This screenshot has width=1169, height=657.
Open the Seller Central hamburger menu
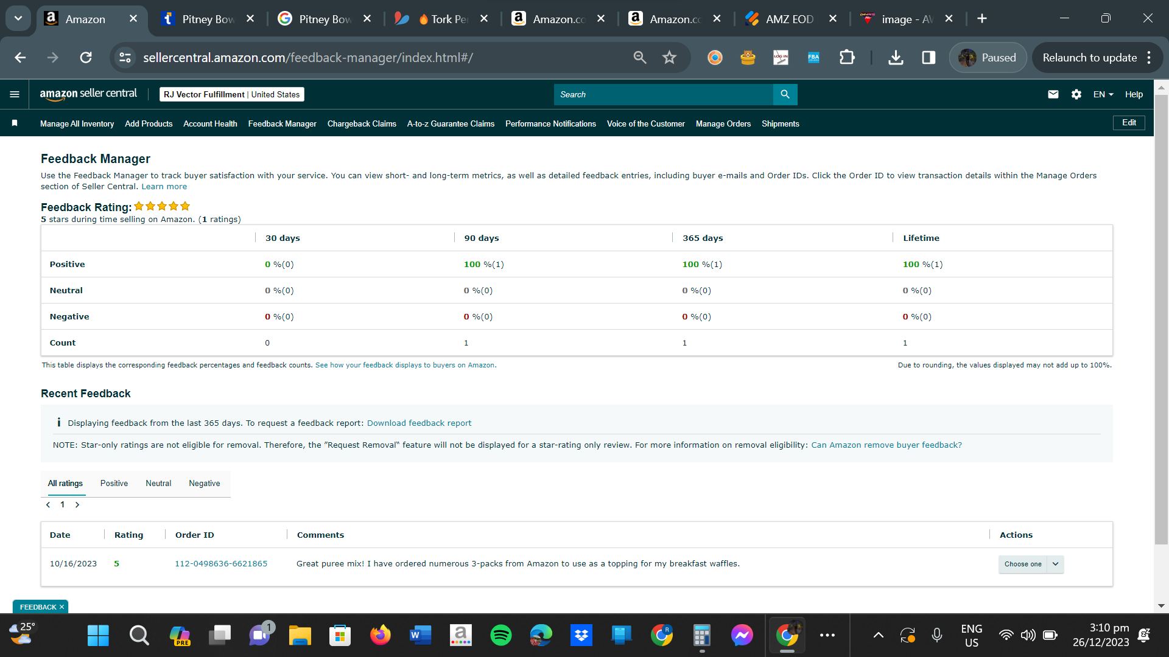pos(15,94)
